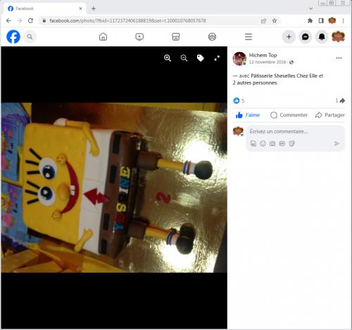Send the comment arrow
This screenshot has height=330, width=352.
(x=337, y=144)
